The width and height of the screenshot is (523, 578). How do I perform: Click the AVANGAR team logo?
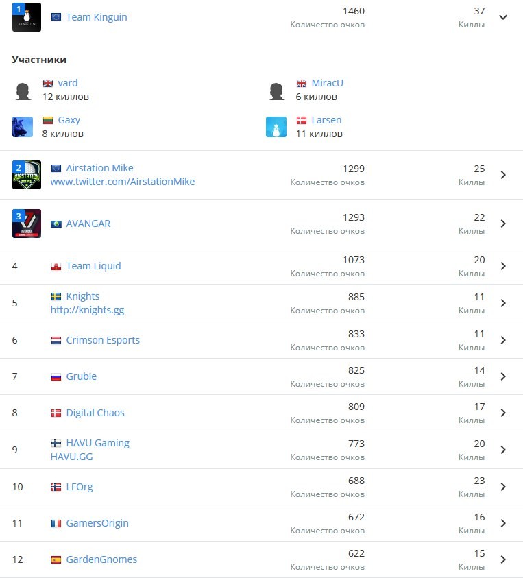coord(27,224)
